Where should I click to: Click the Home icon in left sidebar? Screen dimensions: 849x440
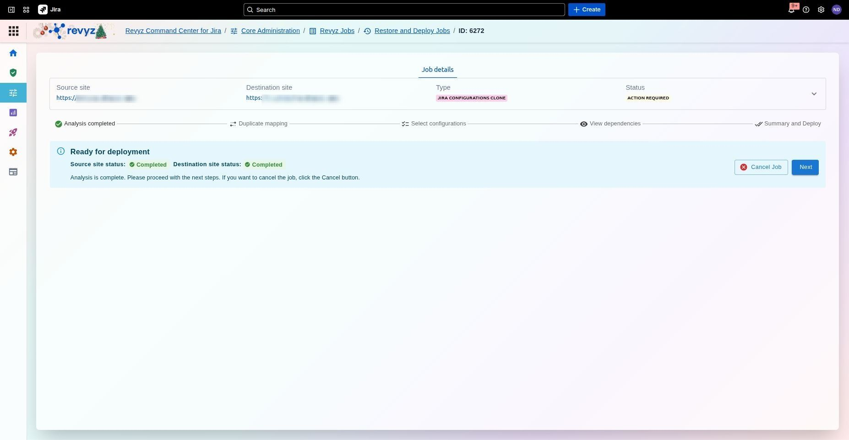[x=13, y=53]
